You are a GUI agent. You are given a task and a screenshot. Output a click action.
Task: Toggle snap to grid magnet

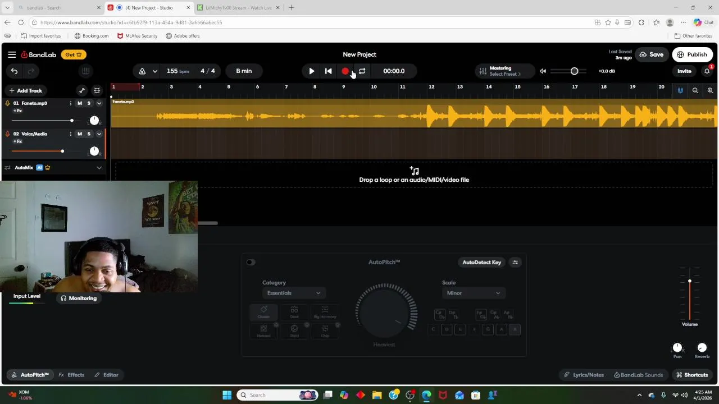coord(680,90)
